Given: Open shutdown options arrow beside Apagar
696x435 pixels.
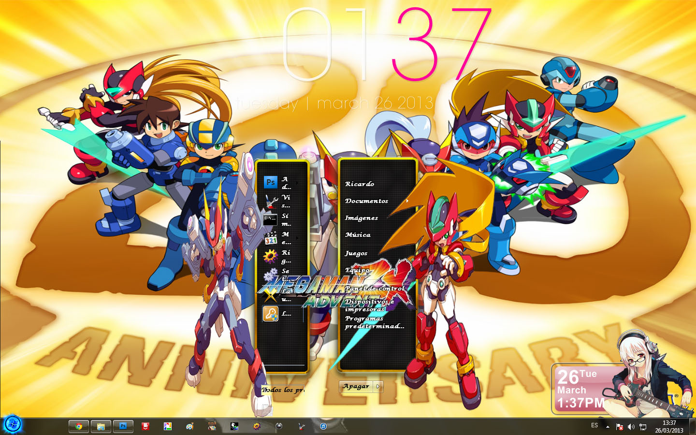Looking at the screenshot, I should tap(378, 386).
